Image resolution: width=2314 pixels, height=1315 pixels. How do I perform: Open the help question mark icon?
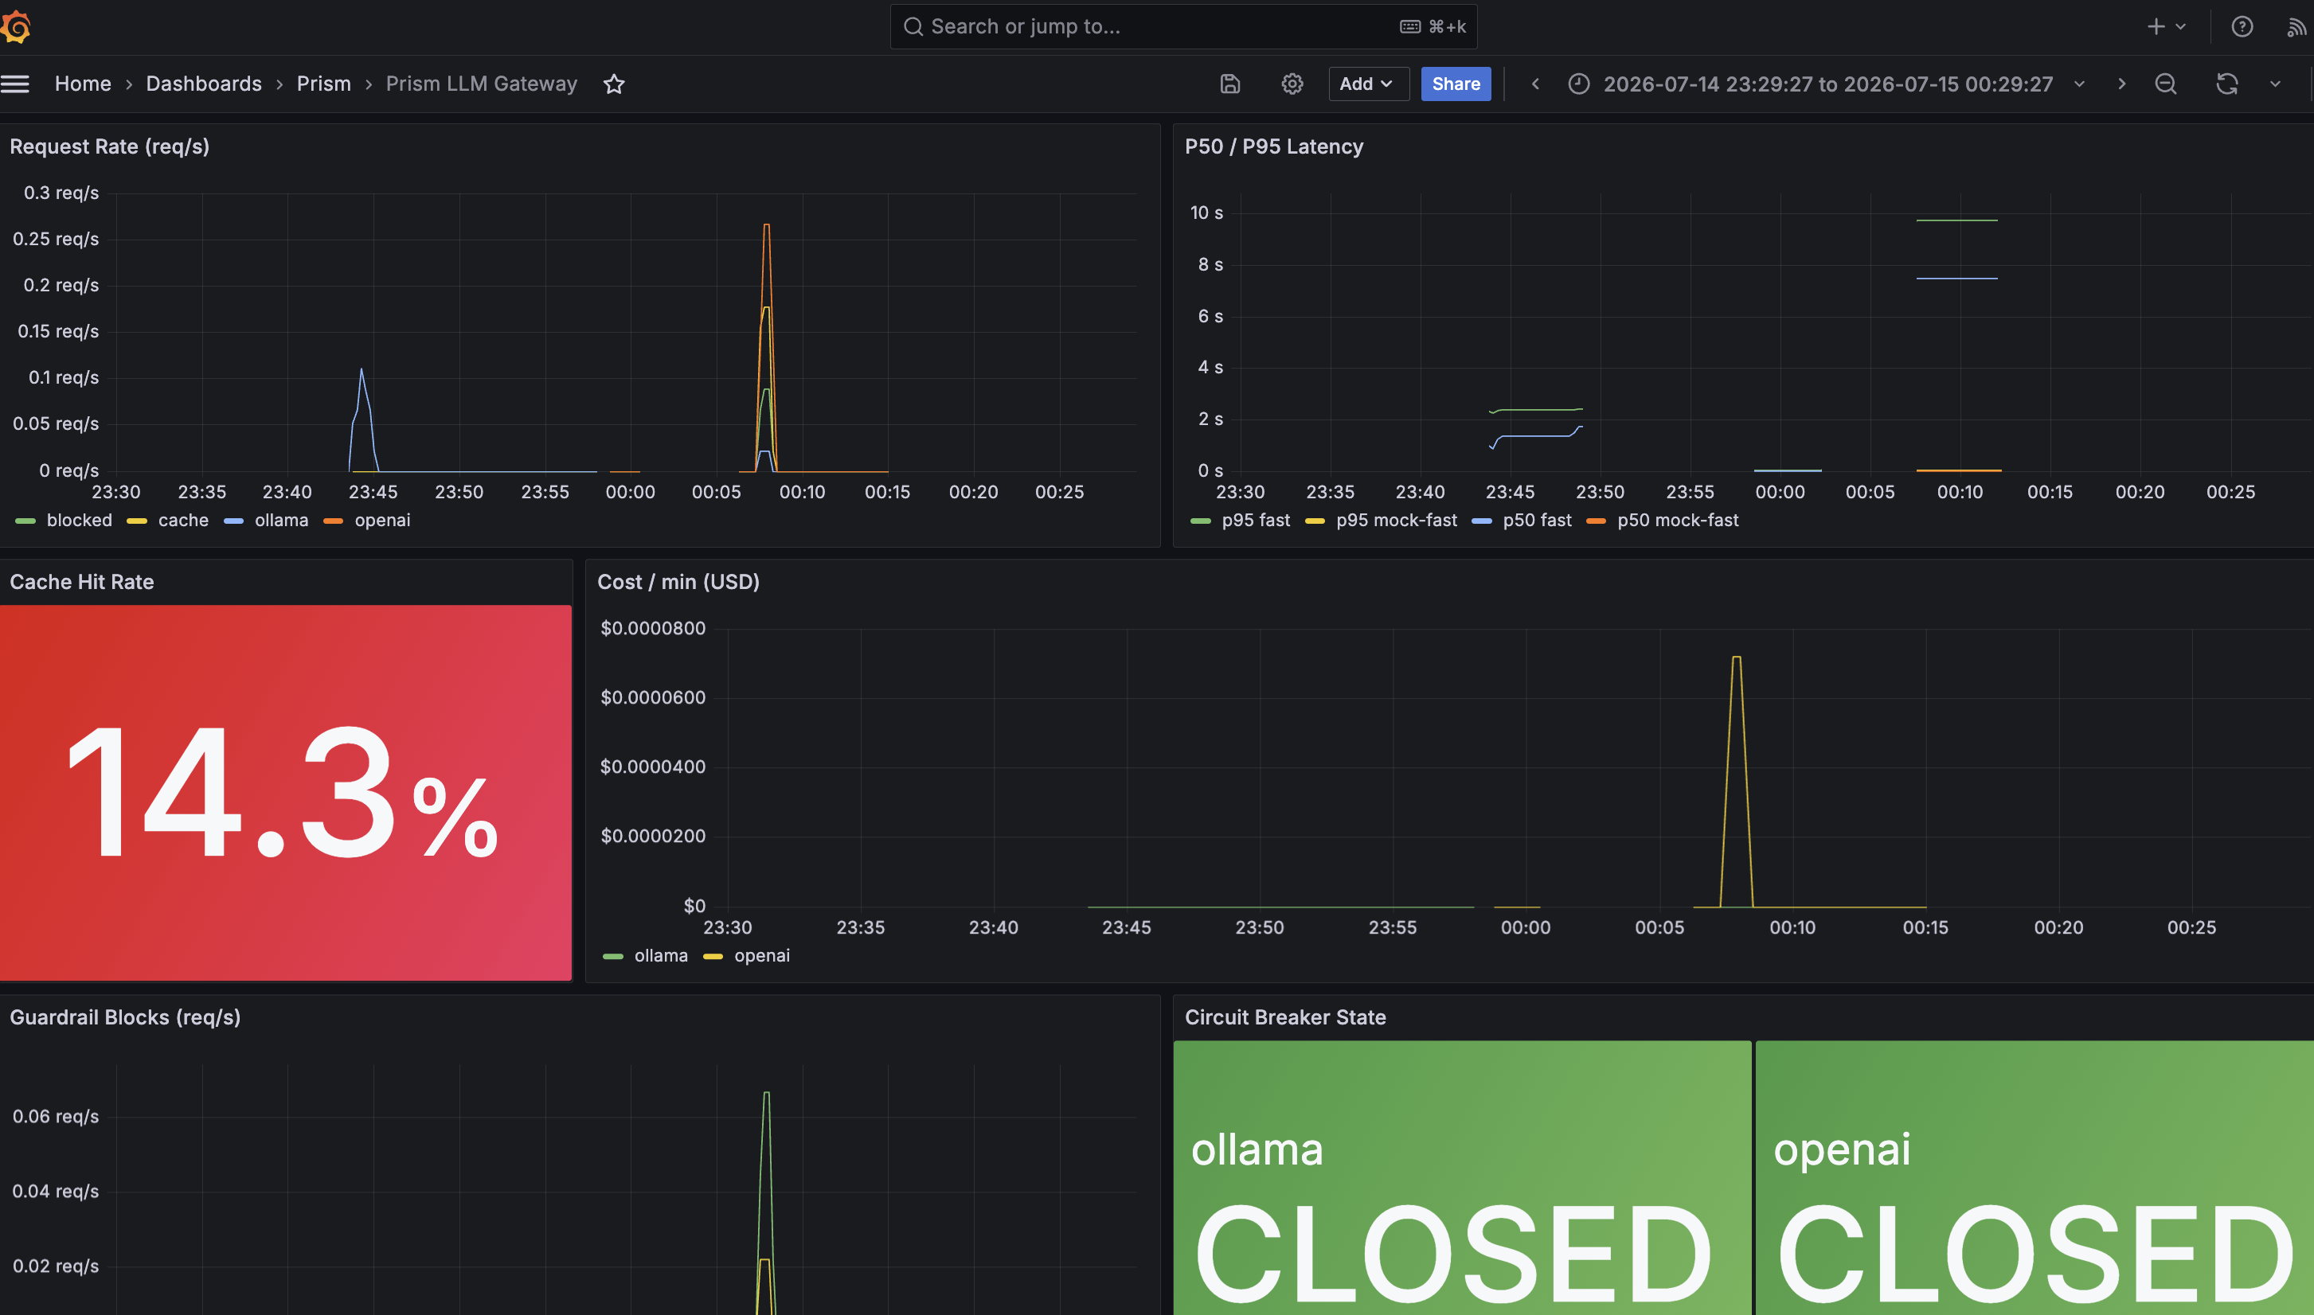coord(2242,27)
